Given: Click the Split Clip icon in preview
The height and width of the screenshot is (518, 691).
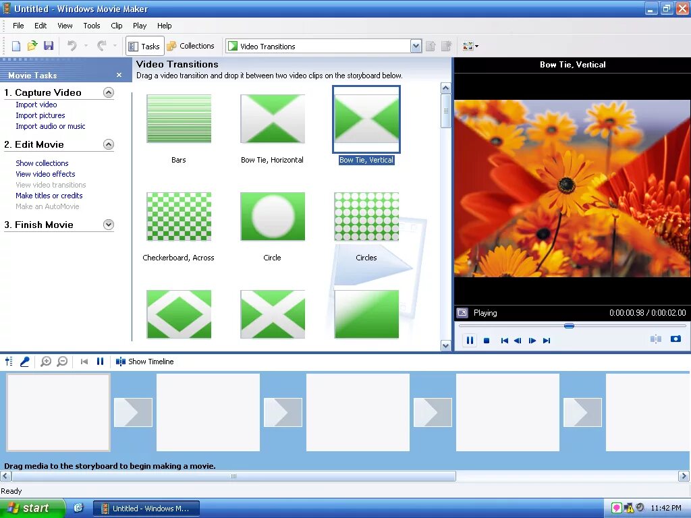Looking at the screenshot, I should pos(656,339).
